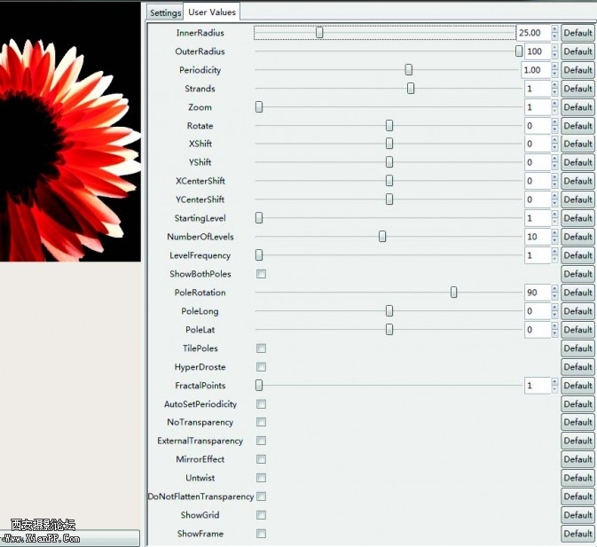Check the Untwist option

261,478
